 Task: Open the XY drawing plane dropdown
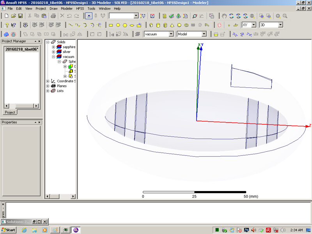(x=253, y=25)
